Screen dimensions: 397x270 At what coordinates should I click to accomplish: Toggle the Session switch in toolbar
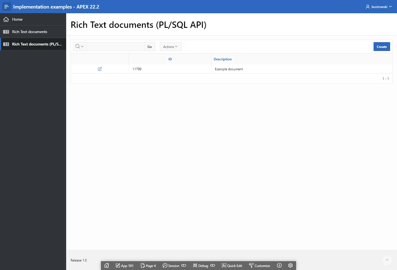[x=184, y=266]
